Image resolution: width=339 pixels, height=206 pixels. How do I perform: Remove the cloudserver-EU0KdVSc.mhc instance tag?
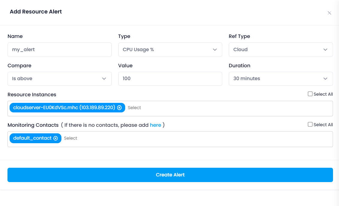[119, 108]
